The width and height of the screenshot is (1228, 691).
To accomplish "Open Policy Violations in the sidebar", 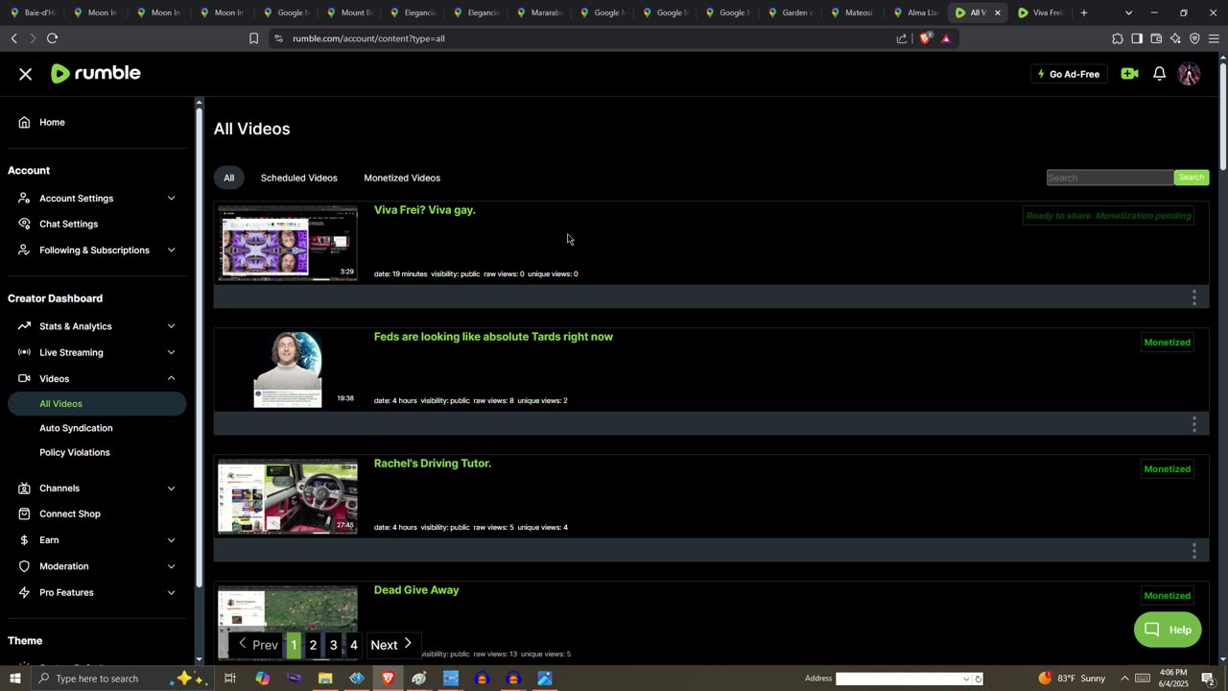I will pyautogui.click(x=75, y=452).
